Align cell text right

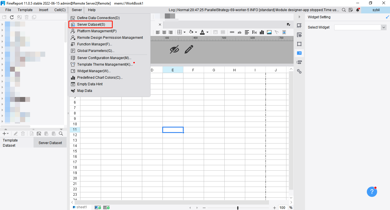click(x=171, y=32)
